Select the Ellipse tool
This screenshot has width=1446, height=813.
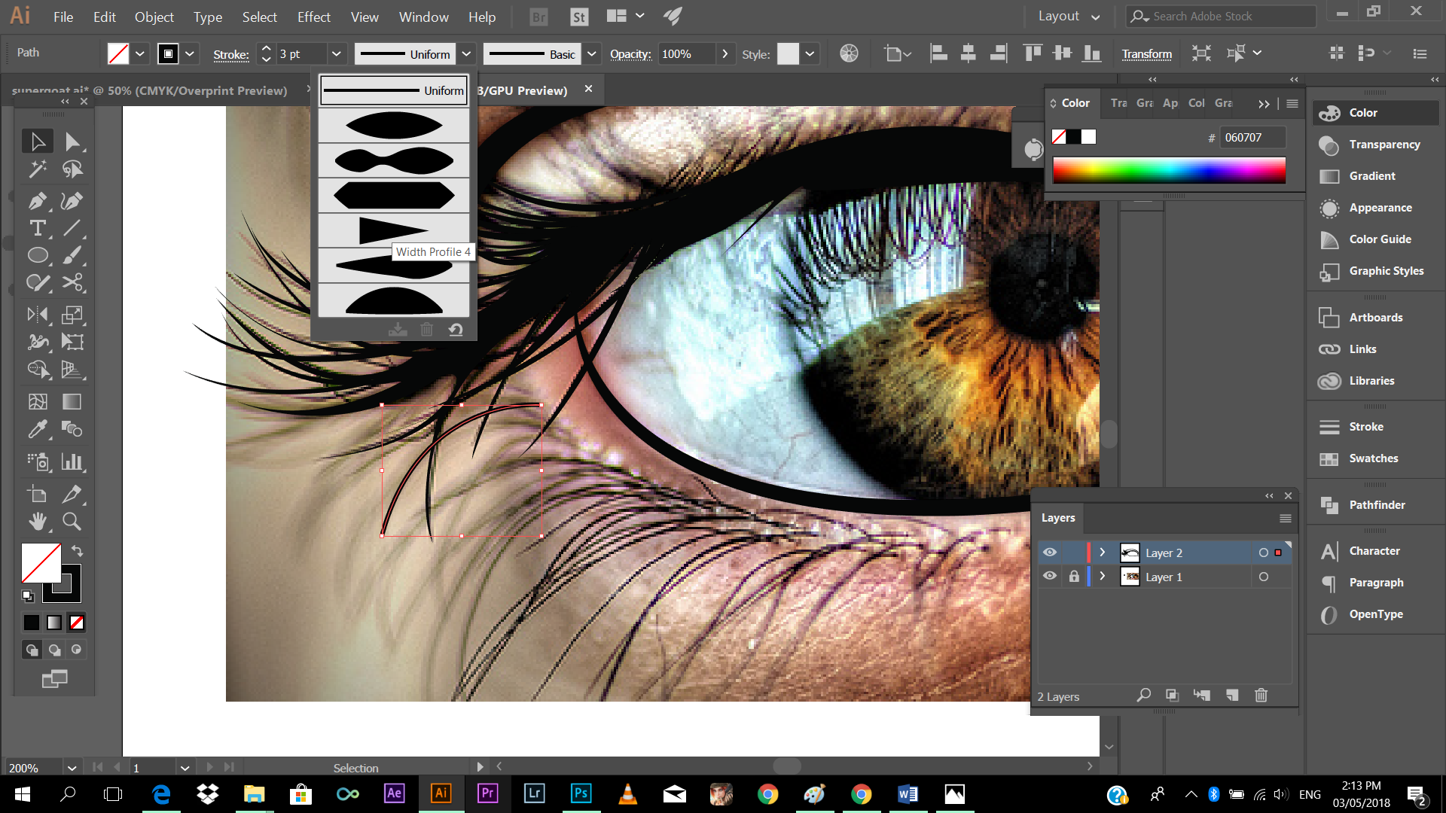click(x=37, y=255)
